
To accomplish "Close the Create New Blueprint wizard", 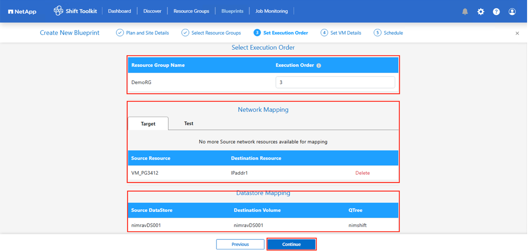I will 517,33.
